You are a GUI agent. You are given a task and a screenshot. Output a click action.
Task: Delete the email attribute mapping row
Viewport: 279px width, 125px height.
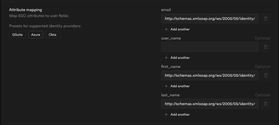click(x=266, y=18)
